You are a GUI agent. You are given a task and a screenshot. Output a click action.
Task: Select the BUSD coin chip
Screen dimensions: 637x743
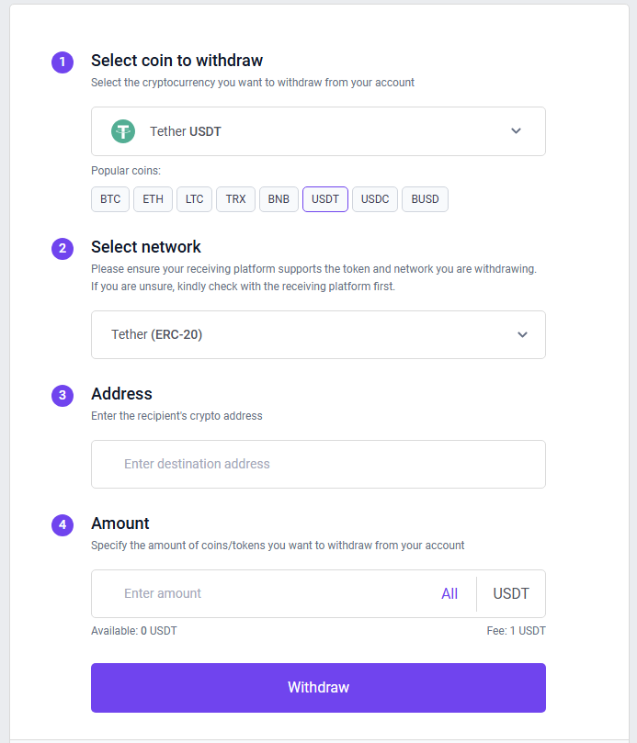pos(425,199)
